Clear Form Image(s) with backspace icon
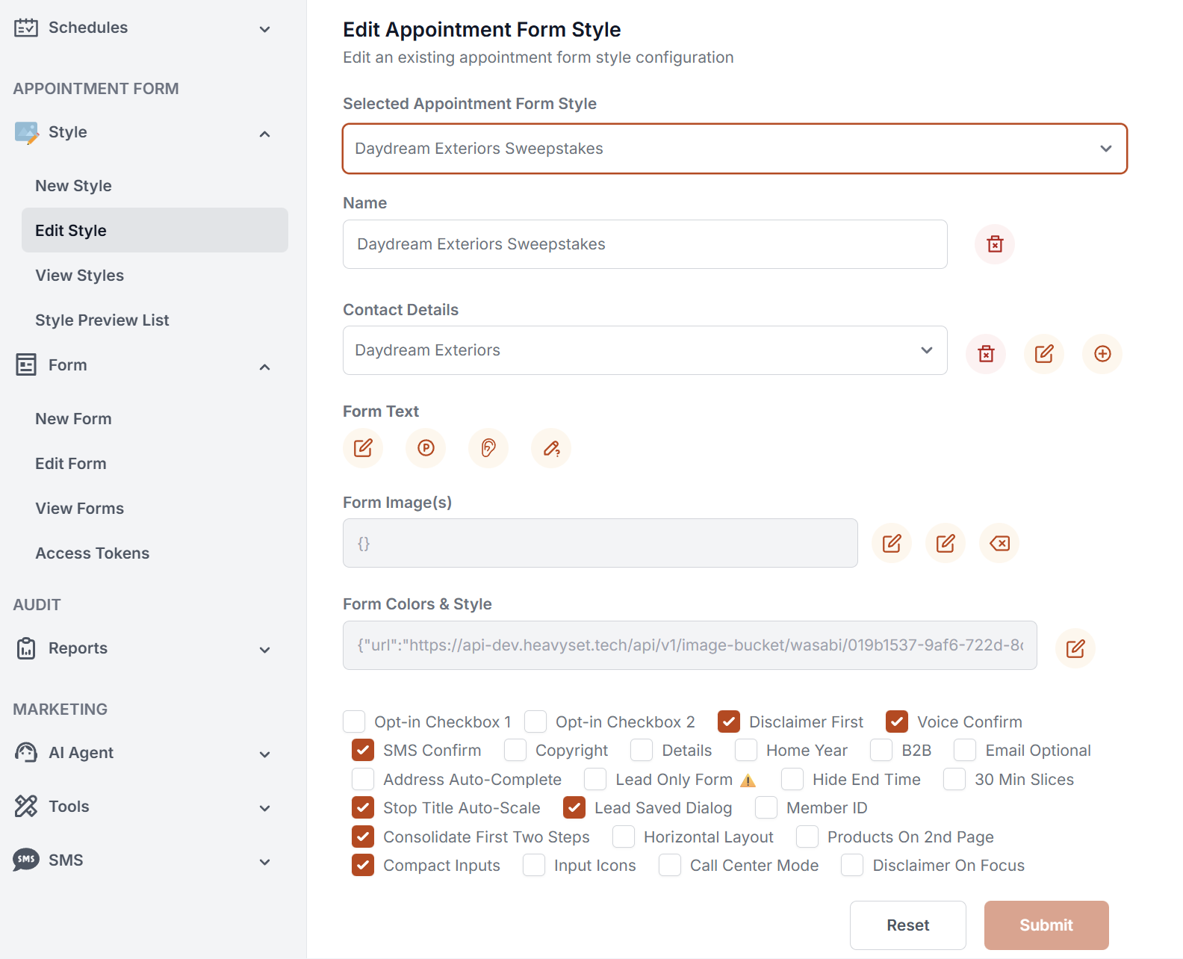1183x959 pixels. 999,544
